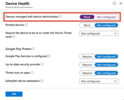
Task: Choose Require for Google Play Services is configured
Action: (x=87, y=57)
